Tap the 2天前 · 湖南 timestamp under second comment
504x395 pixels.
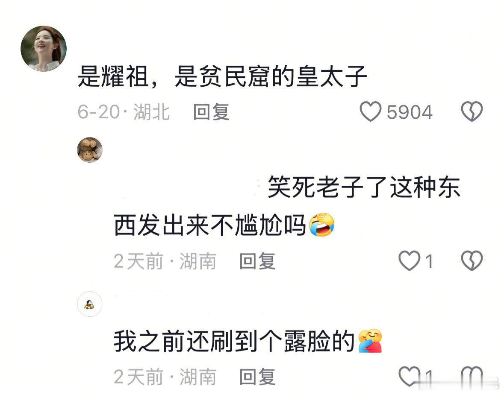(x=165, y=261)
